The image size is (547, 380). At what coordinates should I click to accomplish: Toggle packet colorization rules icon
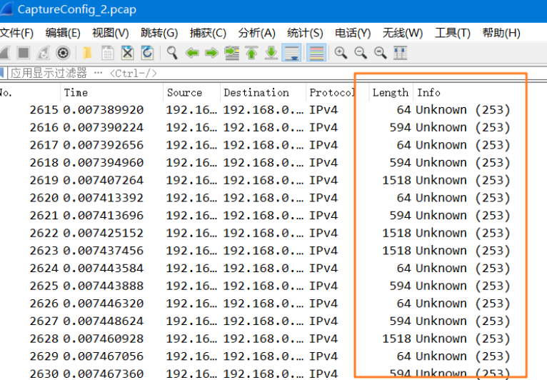click(x=316, y=53)
